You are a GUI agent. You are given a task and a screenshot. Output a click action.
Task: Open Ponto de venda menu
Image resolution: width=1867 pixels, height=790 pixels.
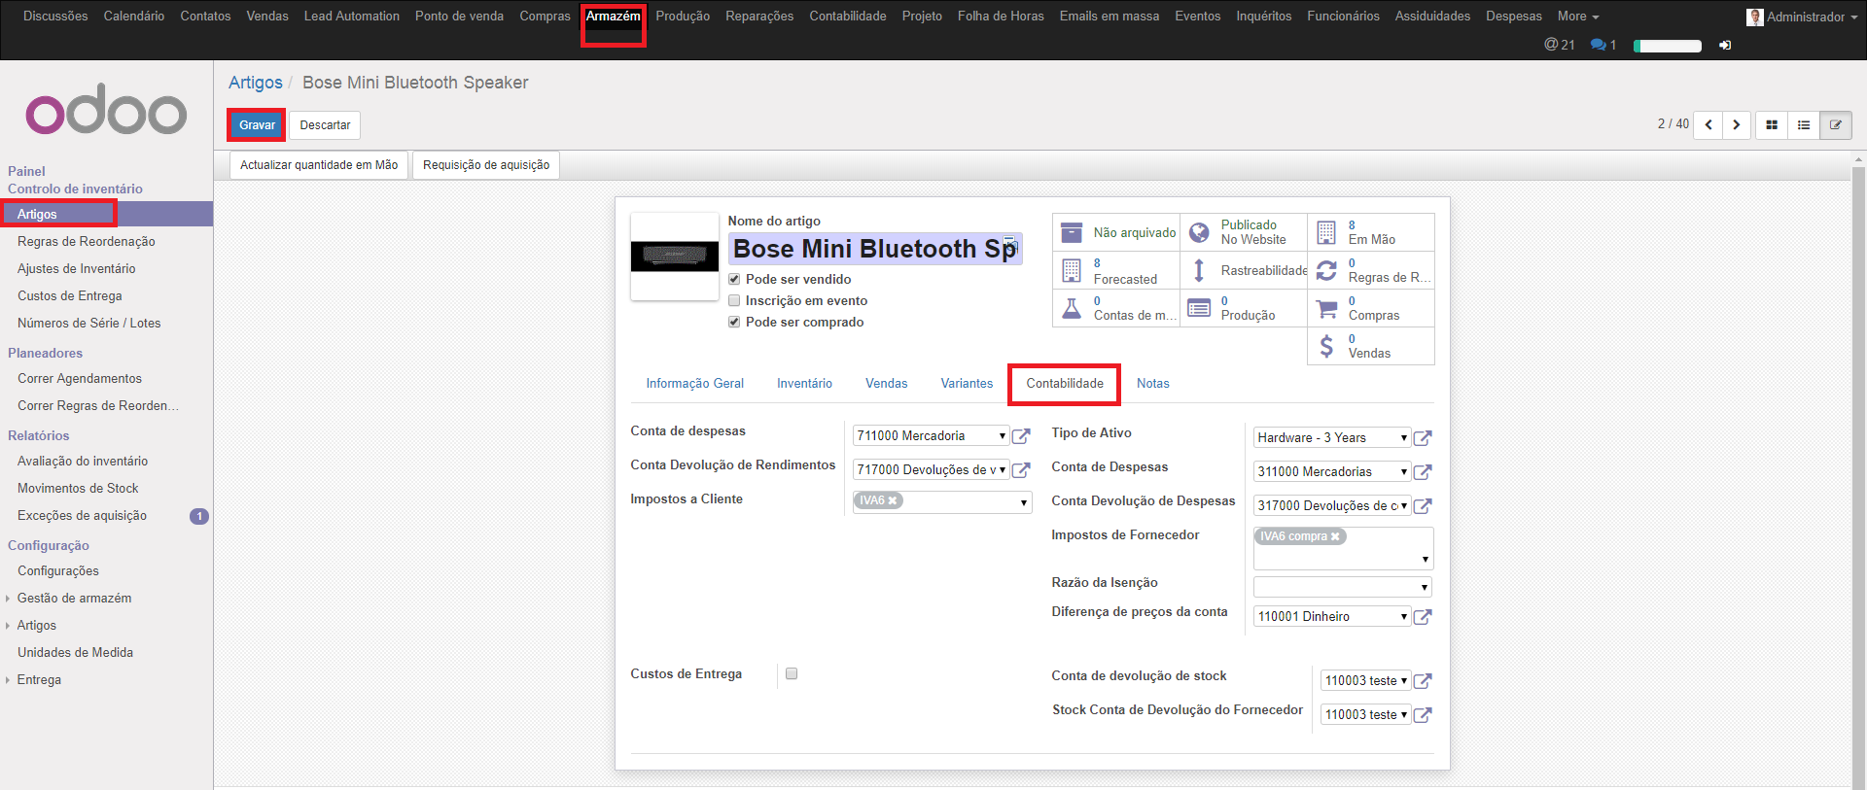pyautogui.click(x=459, y=17)
